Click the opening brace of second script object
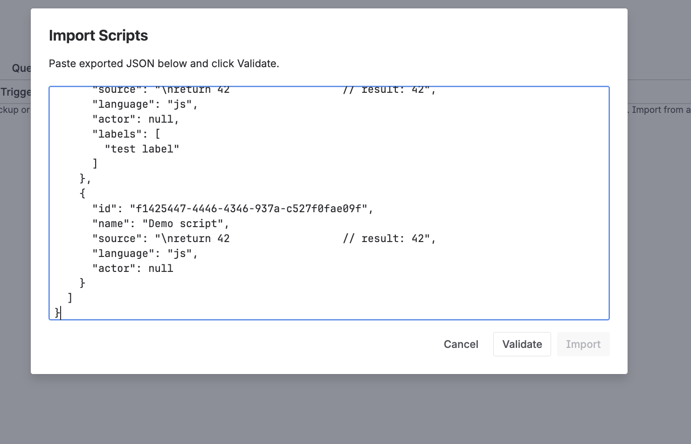The width and height of the screenshot is (691, 444). pos(83,194)
